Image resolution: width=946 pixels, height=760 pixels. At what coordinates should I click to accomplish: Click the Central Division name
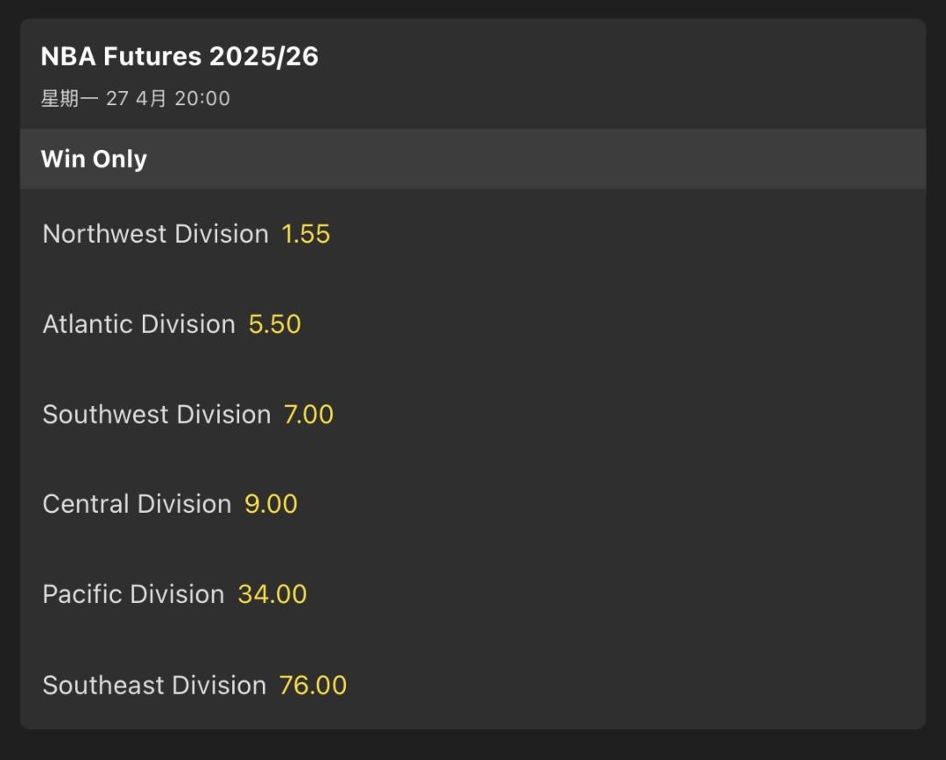coord(137,504)
